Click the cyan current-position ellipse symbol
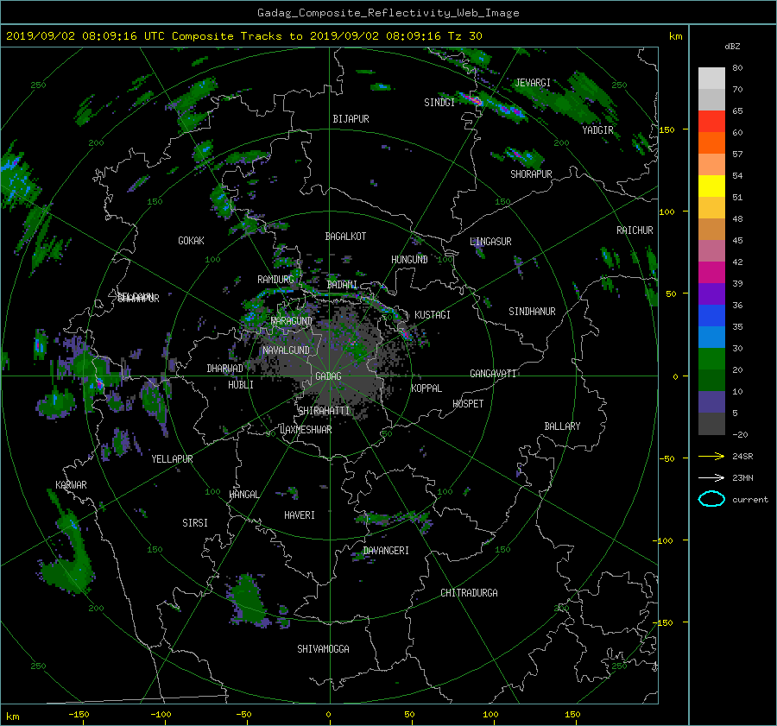The image size is (777, 726). pyautogui.click(x=711, y=499)
